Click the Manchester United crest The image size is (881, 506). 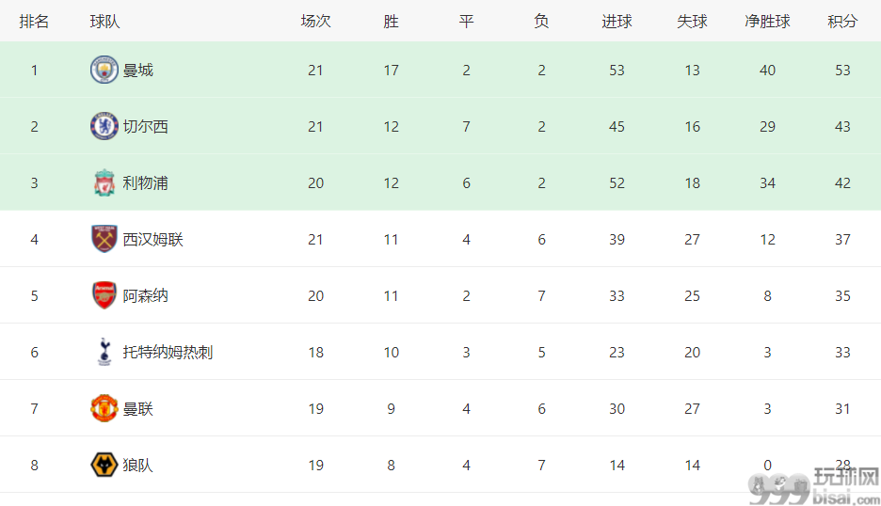[104, 408]
